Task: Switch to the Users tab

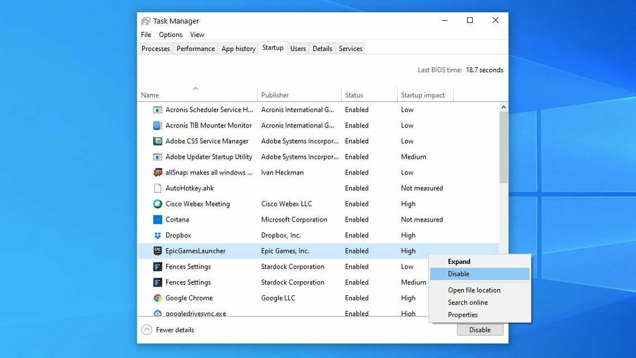Action: (x=298, y=49)
